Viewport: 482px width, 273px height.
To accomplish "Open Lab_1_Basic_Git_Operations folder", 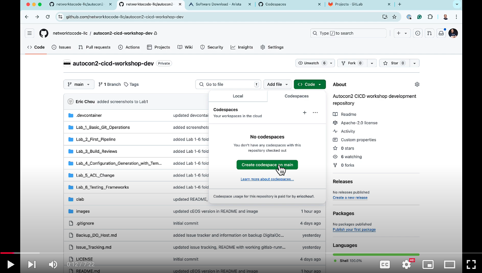I will coord(103,128).
